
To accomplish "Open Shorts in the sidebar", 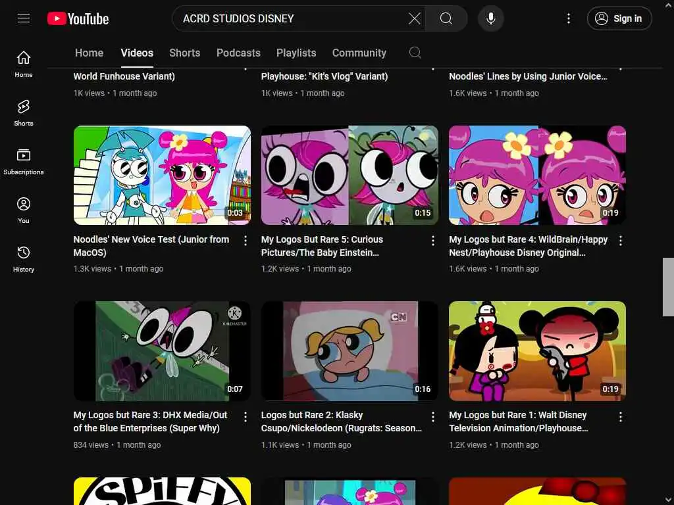I will click(24, 113).
